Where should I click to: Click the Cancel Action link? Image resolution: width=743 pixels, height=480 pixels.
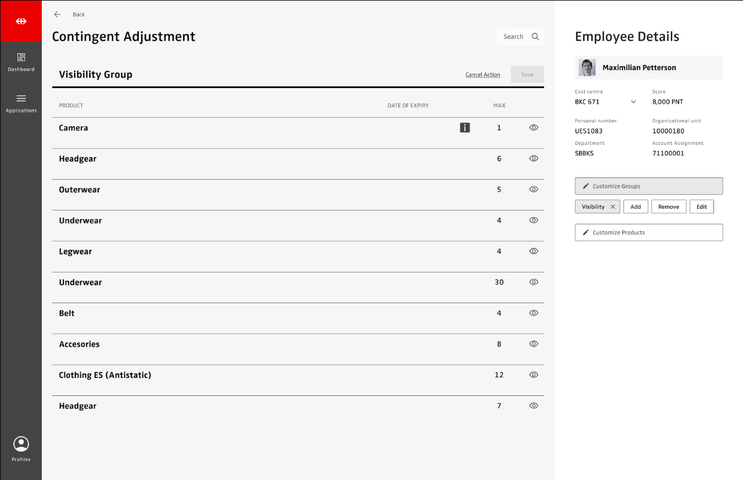coord(482,75)
